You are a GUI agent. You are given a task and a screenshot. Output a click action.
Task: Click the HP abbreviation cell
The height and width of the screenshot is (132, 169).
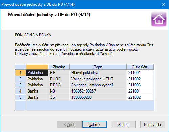coord(59,73)
